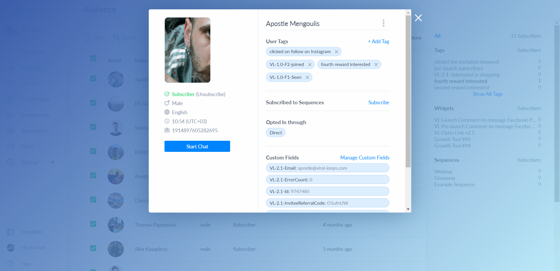
Task: Click the + Add Tag link
Action: coord(378,41)
